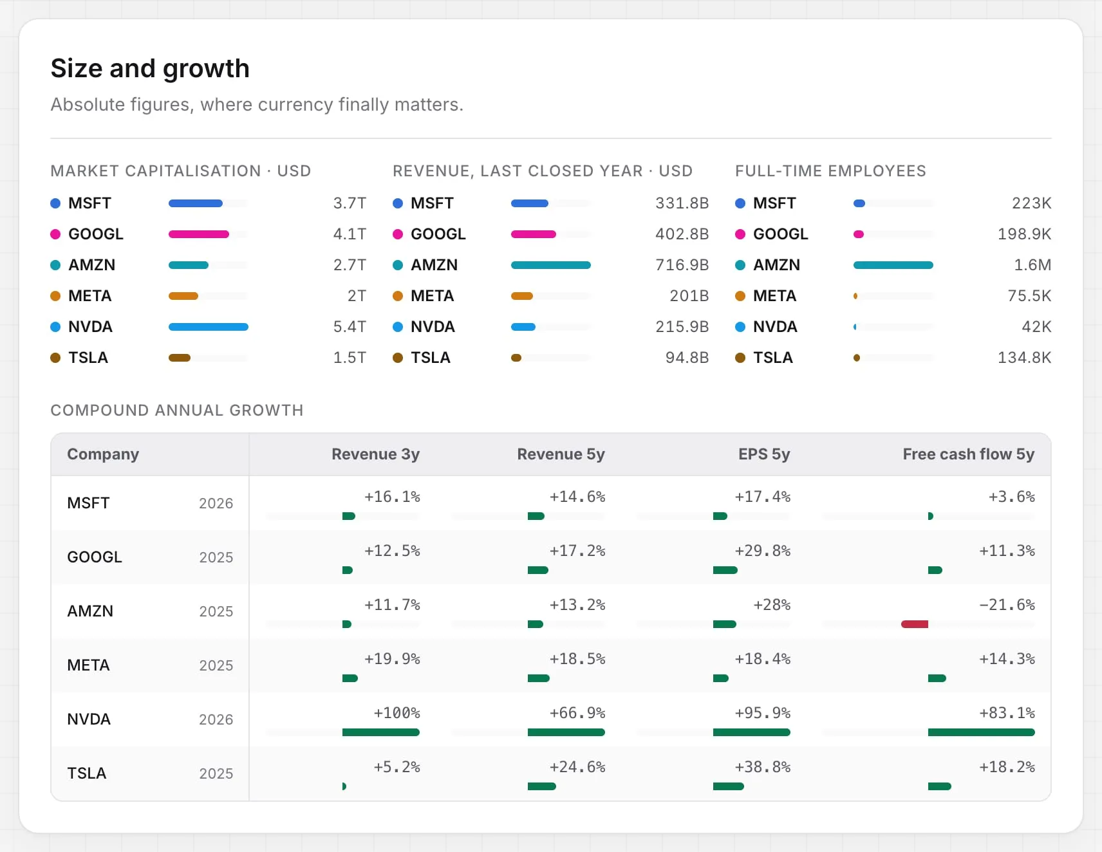Click the blue MSFT dot under Market Capitalisation
The width and height of the screenshot is (1102, 852).
(55, 203)
